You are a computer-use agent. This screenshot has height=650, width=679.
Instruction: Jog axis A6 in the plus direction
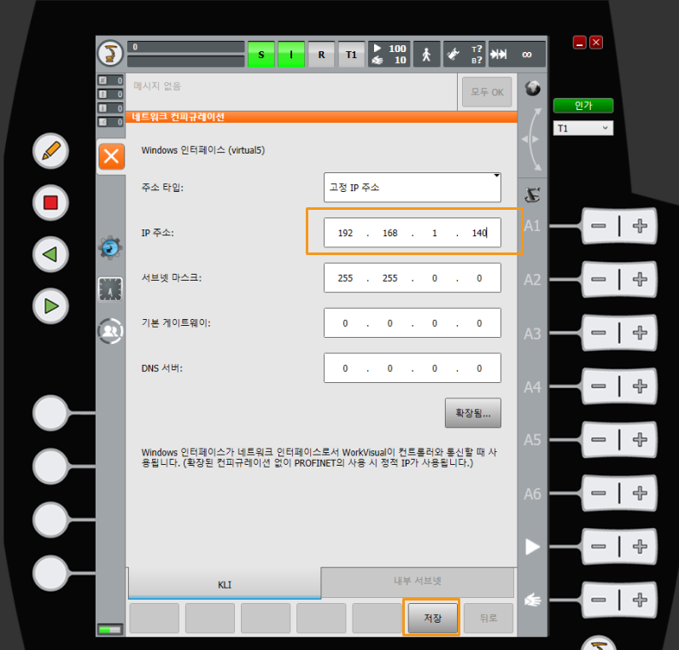point(640,493)
